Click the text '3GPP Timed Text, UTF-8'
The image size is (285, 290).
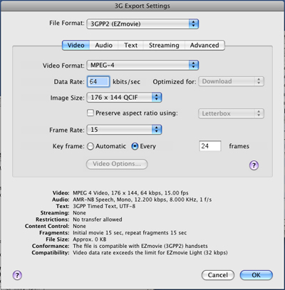pyautogui.click(x=104, y=206)
